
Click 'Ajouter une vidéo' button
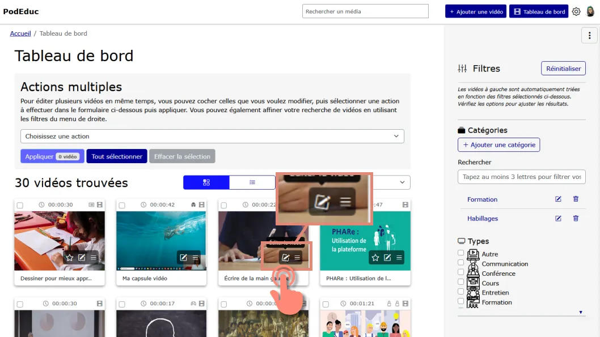click(x=476, y=11)
